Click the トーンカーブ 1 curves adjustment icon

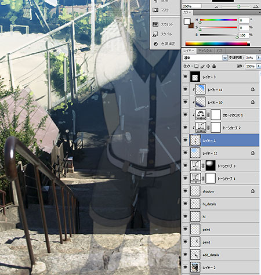pyautogui.click(x=195, y=178)
